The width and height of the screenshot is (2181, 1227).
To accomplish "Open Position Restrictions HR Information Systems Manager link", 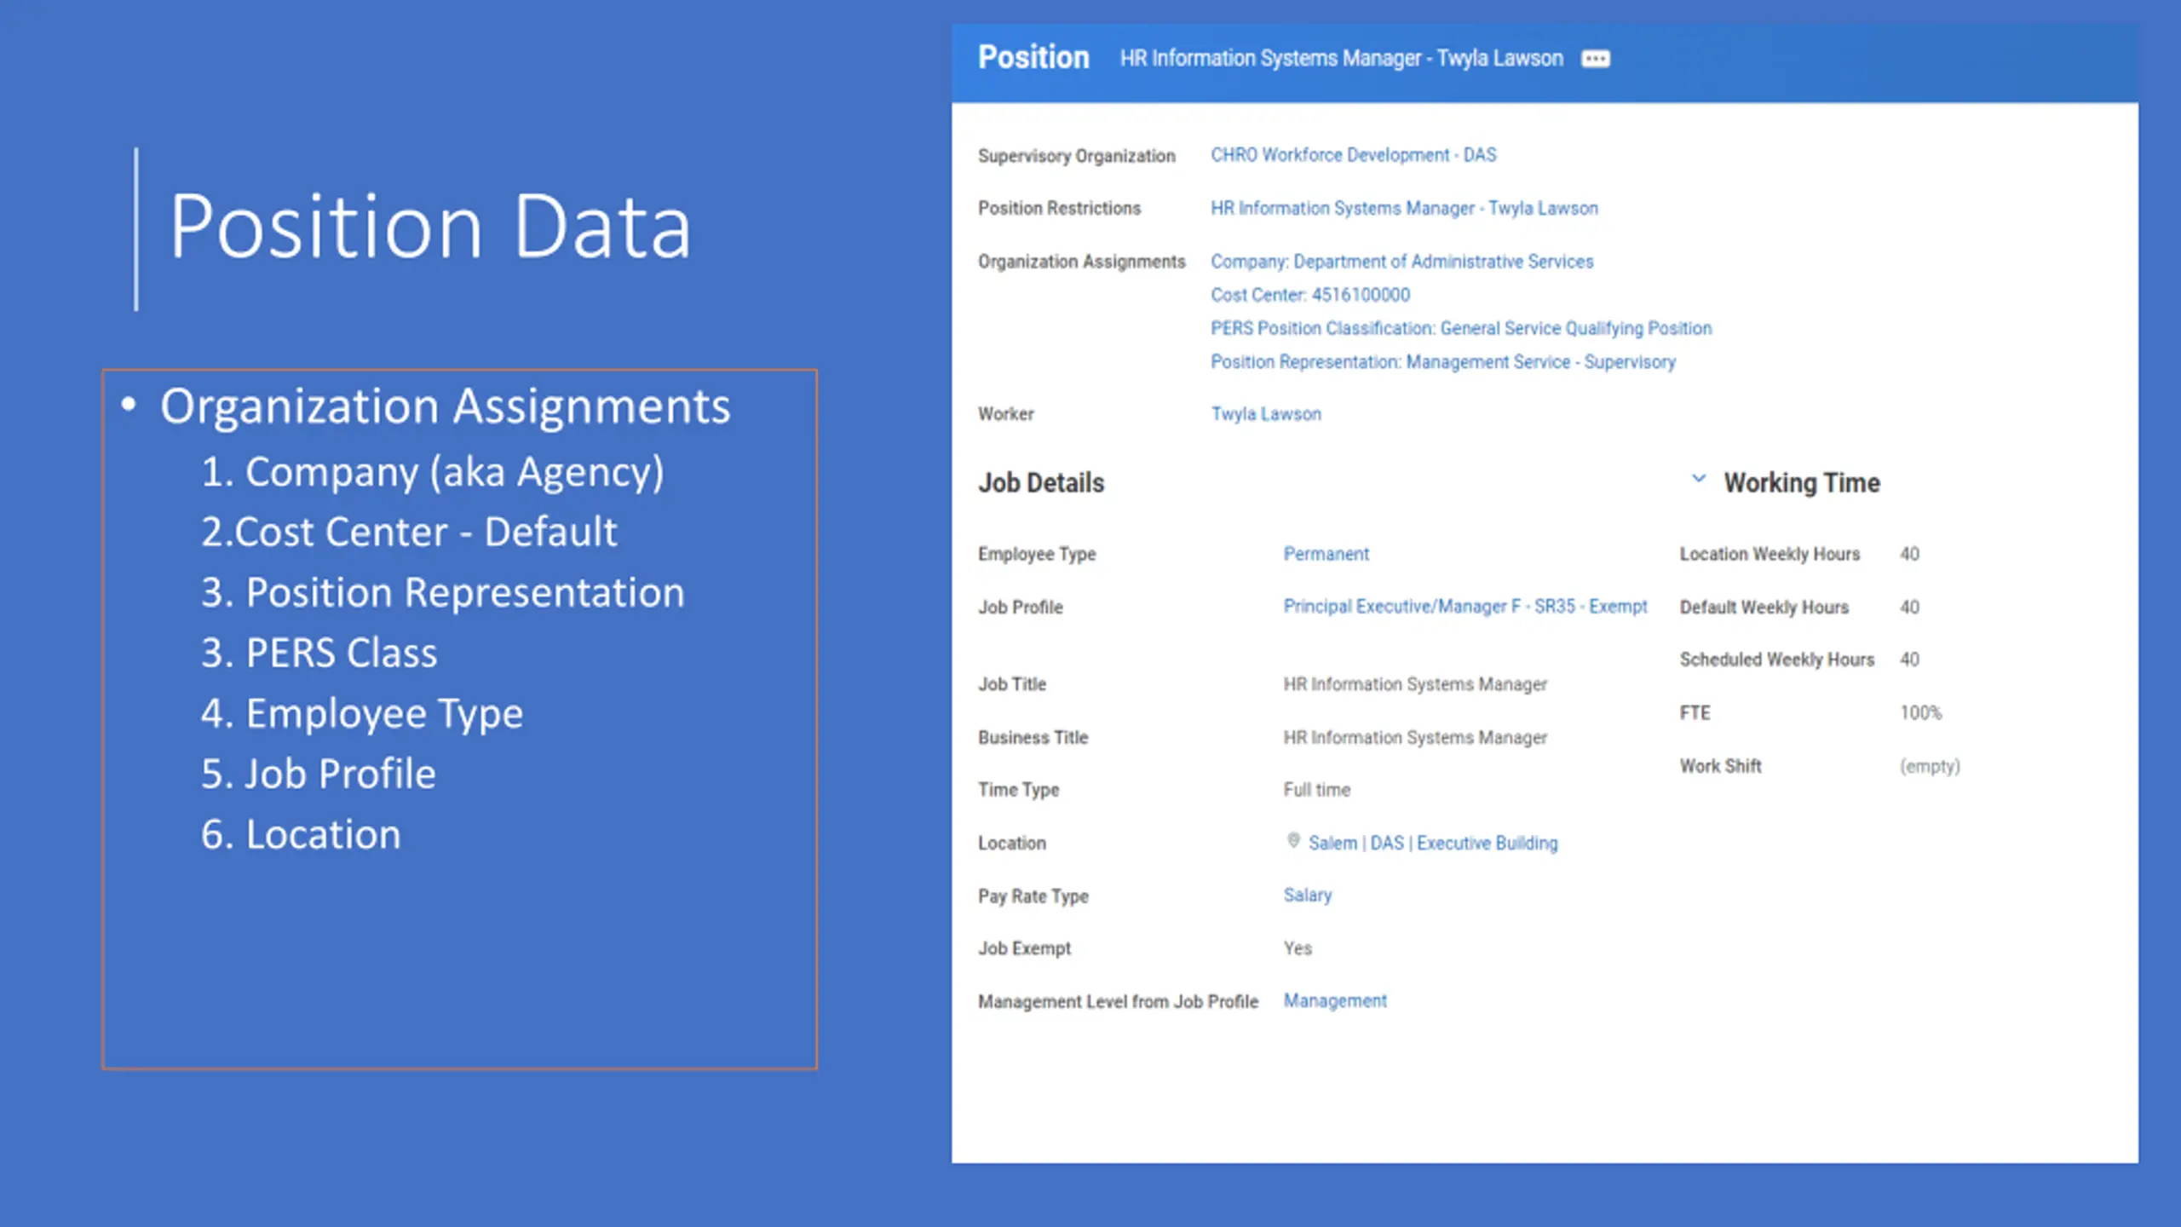I will click(x=1405, y=209).
